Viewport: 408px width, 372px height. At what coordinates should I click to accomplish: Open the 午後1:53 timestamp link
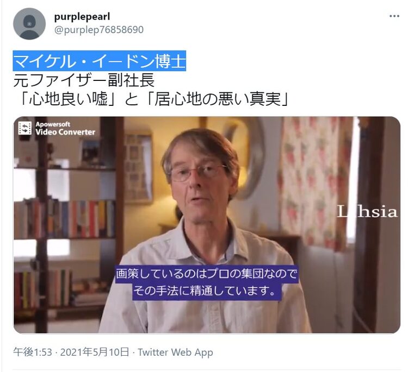pyautogui.click(x=33, y=352)
